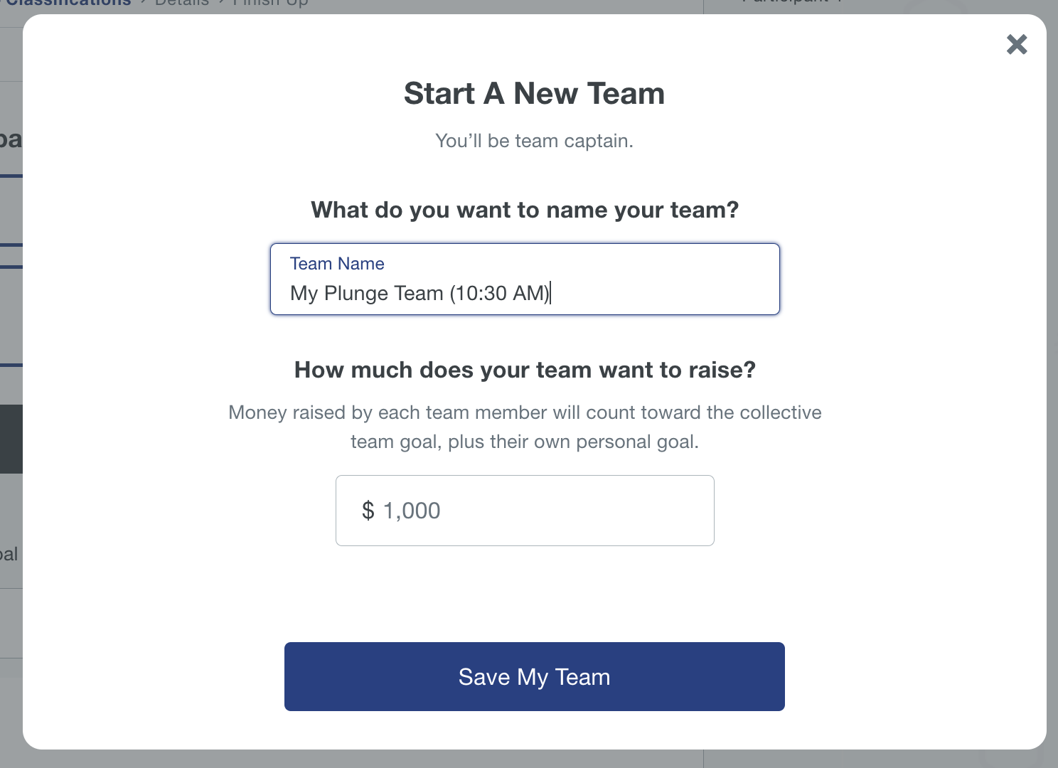Screen dimensions: 1058x768
Task: Click the "How much does your team want to raise?" question
Action: point(525,370)
